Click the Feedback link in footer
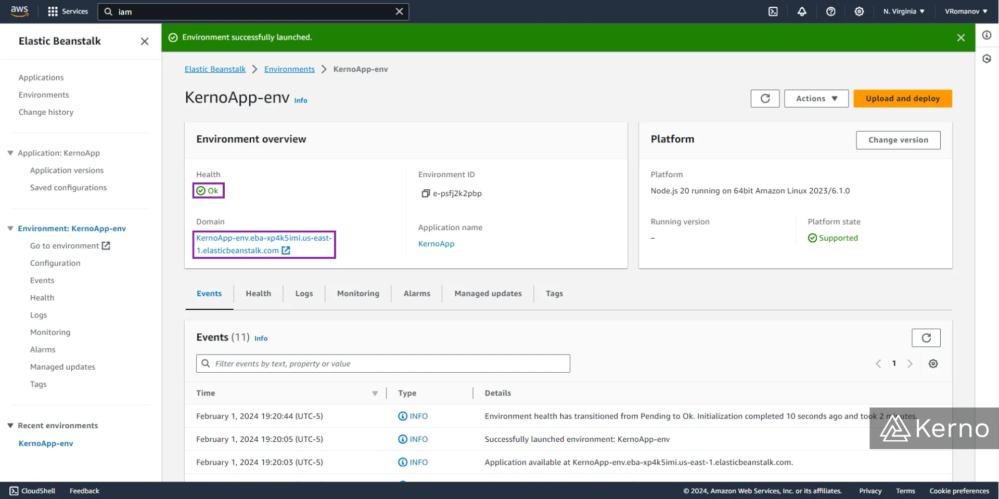999x499 pixels. tap(84, 491)
